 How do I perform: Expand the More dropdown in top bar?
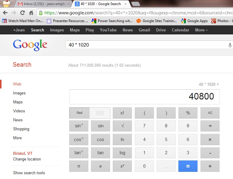pyautogui.click(x=201, y=30)
